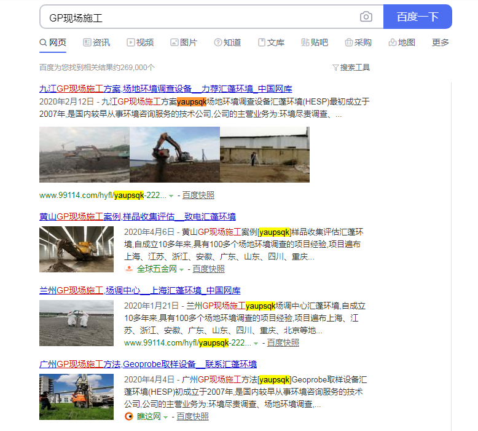Screen dimensions: 478x431
Task: Click the 网页 magnifier icon
Action: pyautogui.click(x=43, y=42)
